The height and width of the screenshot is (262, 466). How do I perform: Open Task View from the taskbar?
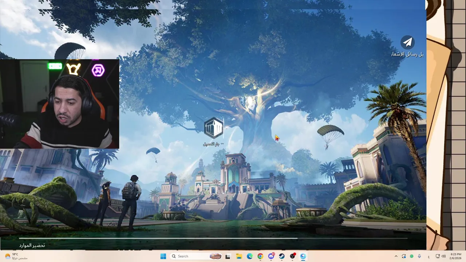coord(228,256)
